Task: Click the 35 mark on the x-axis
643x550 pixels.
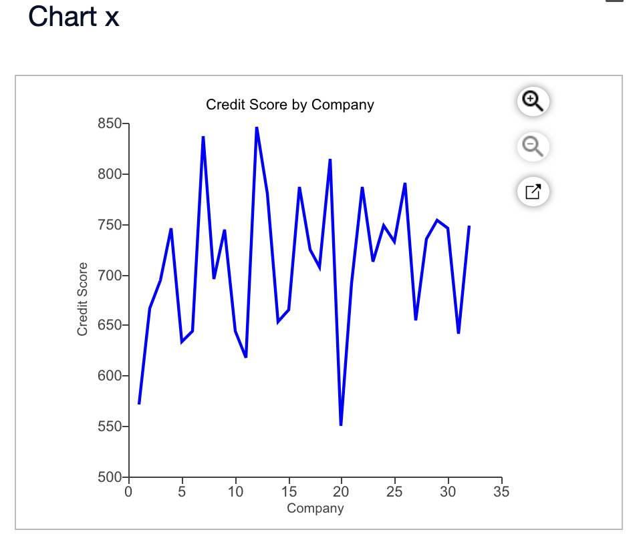Action: click(x=501, y=491)
